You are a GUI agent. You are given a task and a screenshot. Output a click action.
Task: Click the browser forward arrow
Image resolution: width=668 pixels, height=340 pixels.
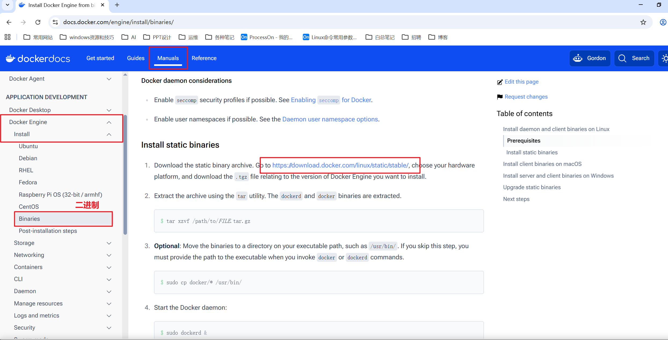click(x=23, y=22)
